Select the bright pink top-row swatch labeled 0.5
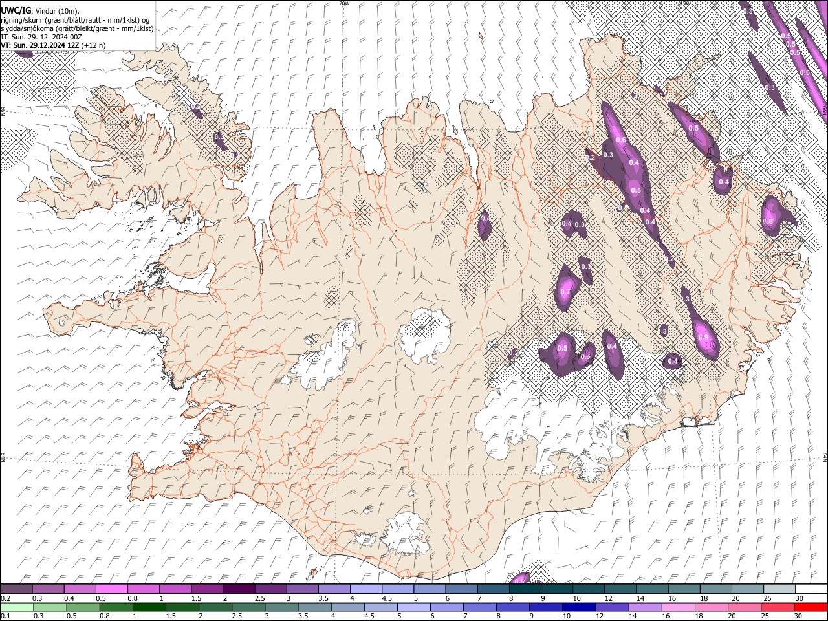This screenshot has height=621, width=828. [111, 589]
